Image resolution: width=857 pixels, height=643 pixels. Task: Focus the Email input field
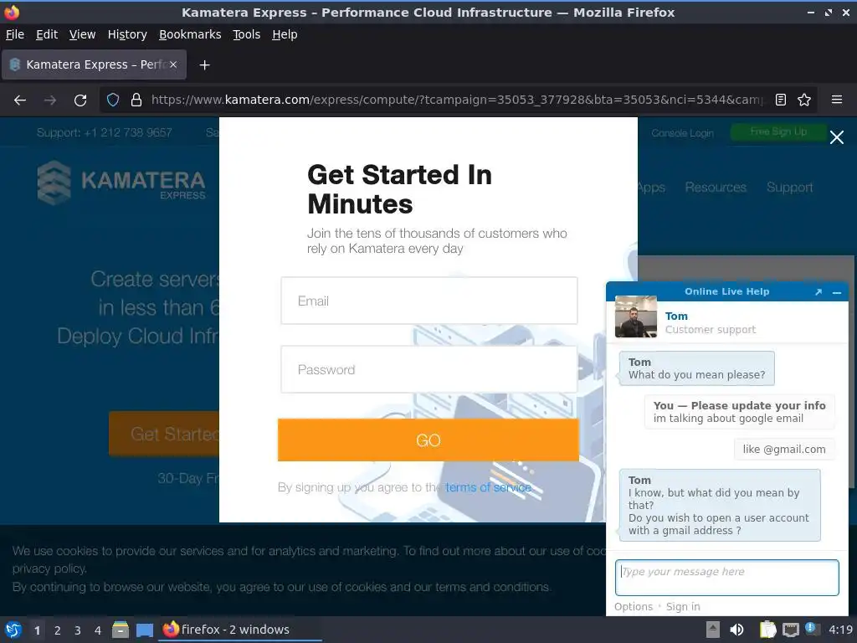pos(429,301)
